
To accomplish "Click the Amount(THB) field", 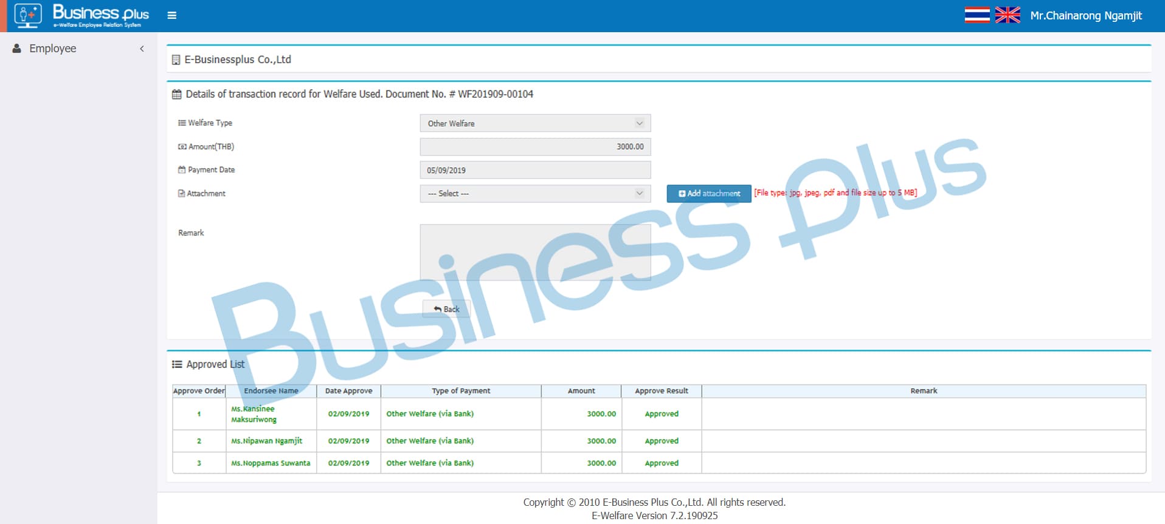I will pos(535,146).
